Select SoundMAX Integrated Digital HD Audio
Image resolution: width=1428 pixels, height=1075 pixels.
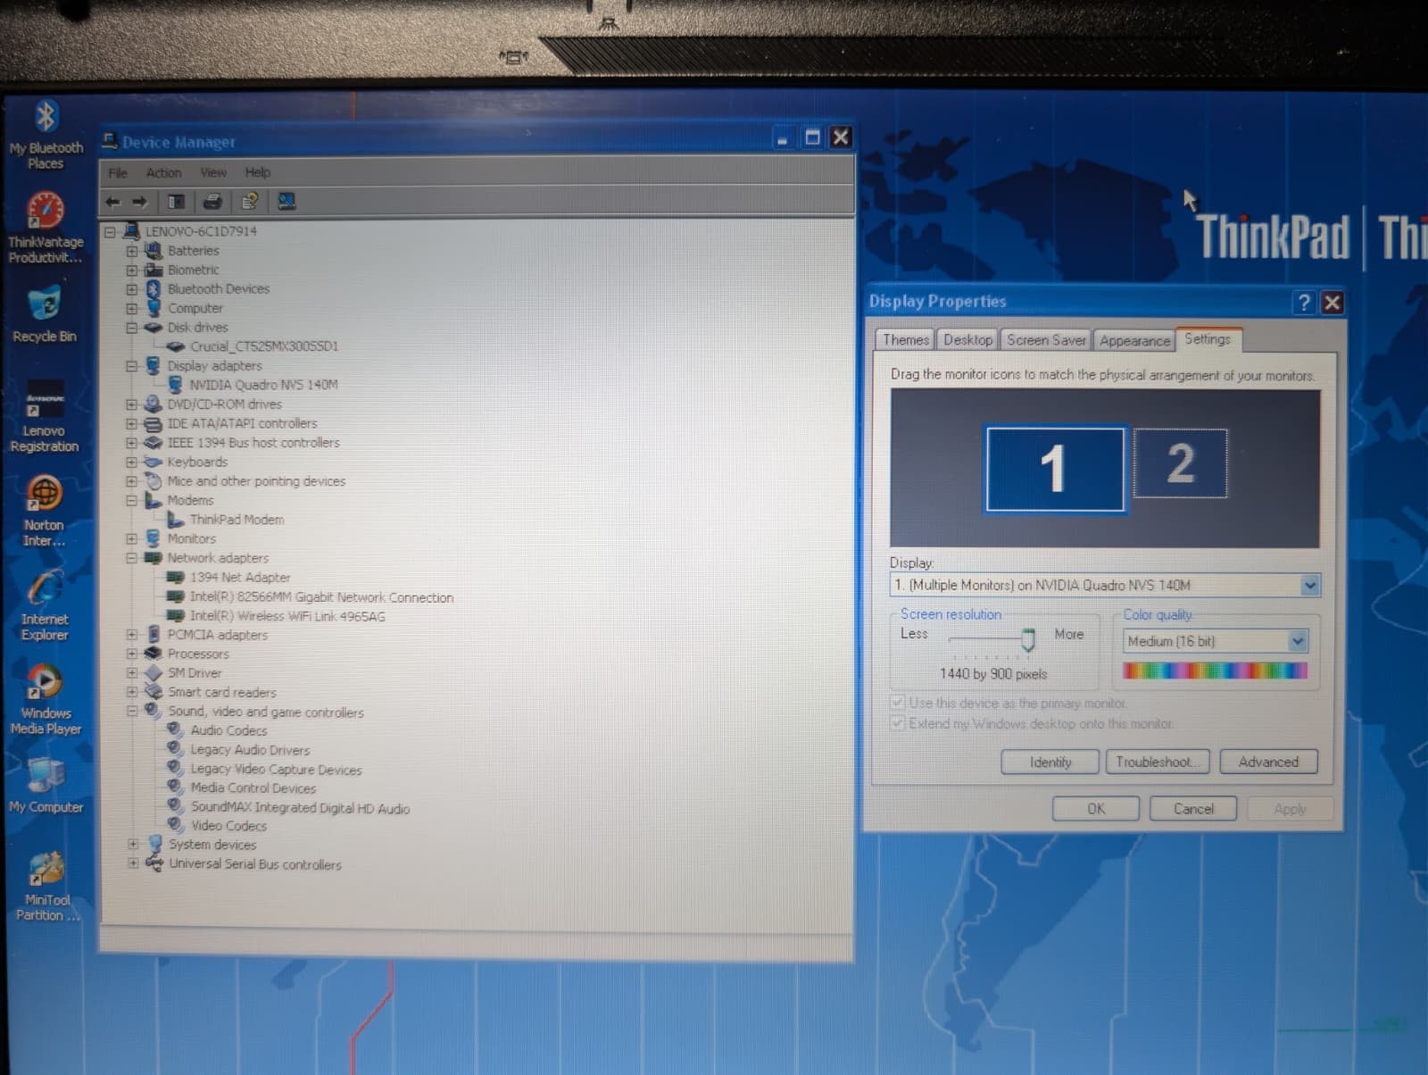coord(300,808)
